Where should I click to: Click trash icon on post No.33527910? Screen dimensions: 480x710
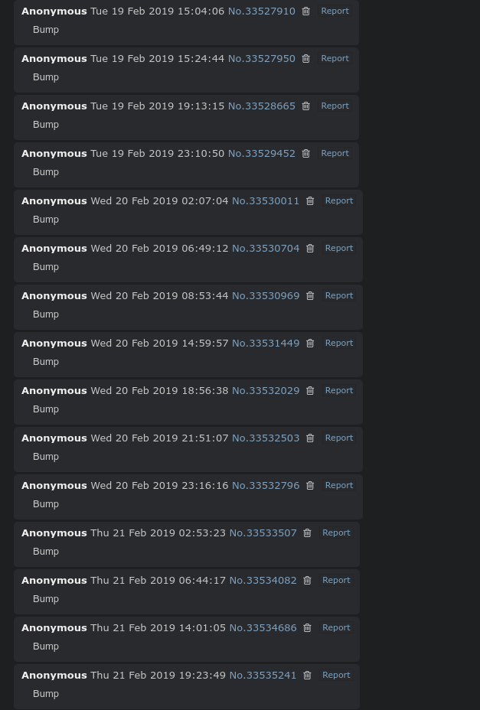305,11
